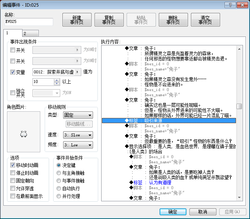Viewport: 250px width, 219px height.
Task: Select 与事件接触 trigger radio button
Action: (59, 181)
